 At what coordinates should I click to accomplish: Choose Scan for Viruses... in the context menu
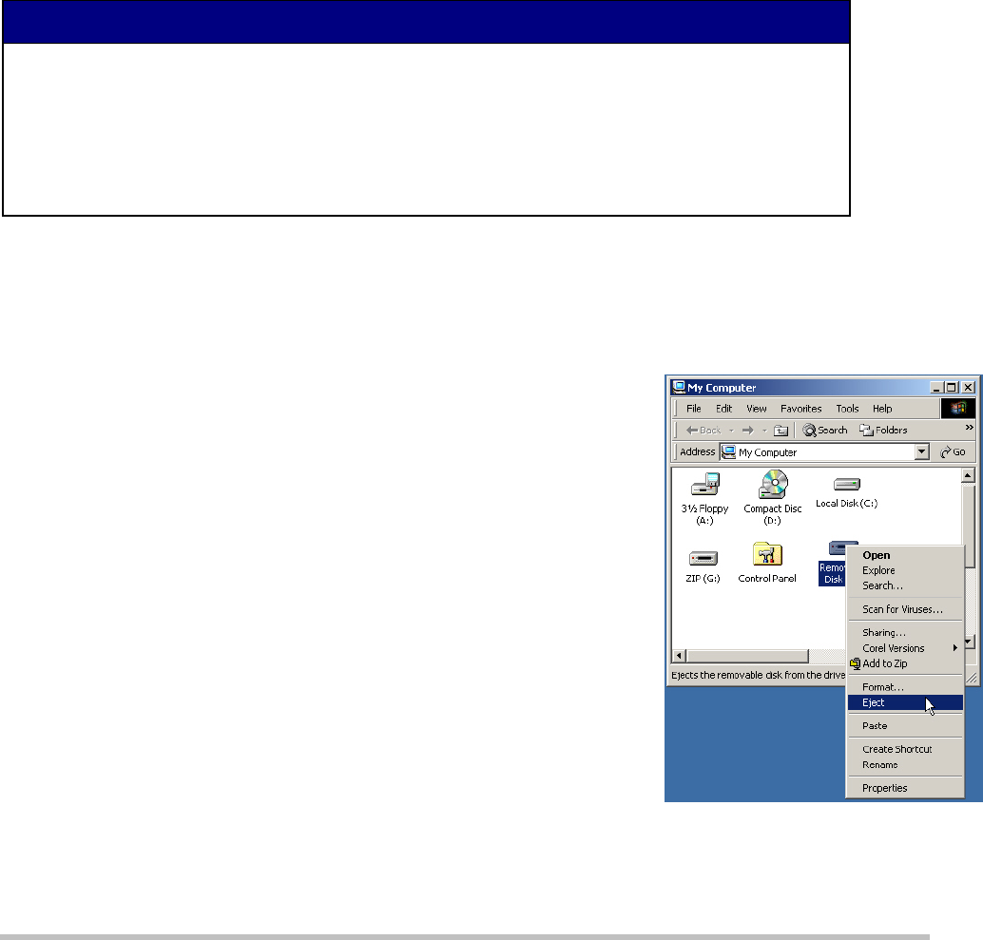[905, 609]
